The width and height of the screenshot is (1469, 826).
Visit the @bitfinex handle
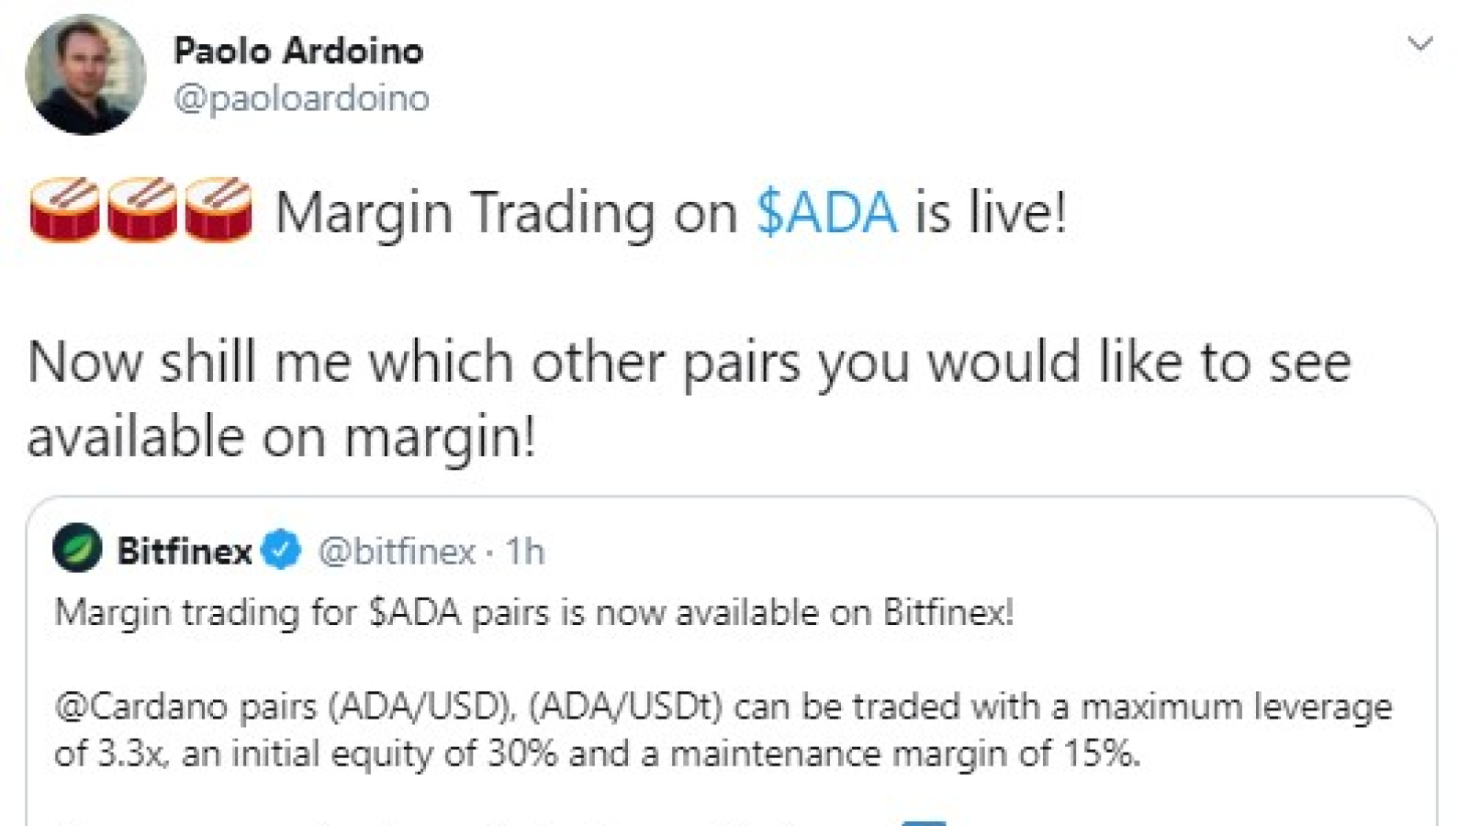point(397,552)
